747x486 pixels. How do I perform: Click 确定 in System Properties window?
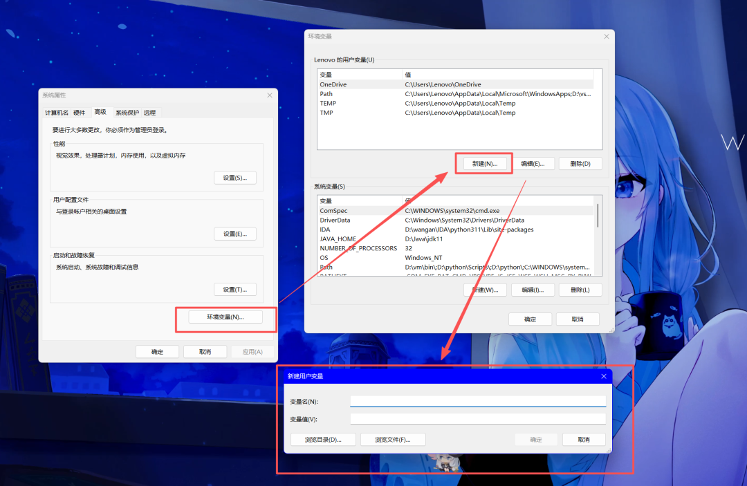click(157, 352)
